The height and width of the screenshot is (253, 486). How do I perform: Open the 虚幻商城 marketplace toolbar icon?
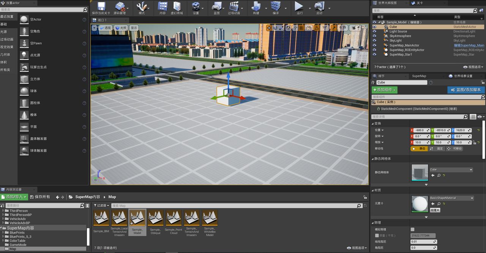[x=177, y=6]
